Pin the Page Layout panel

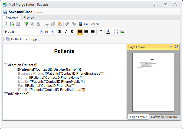click(171, 47)
